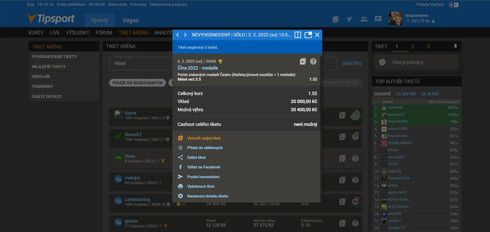Go to previous ticket with left chevron

click(178, 35)
